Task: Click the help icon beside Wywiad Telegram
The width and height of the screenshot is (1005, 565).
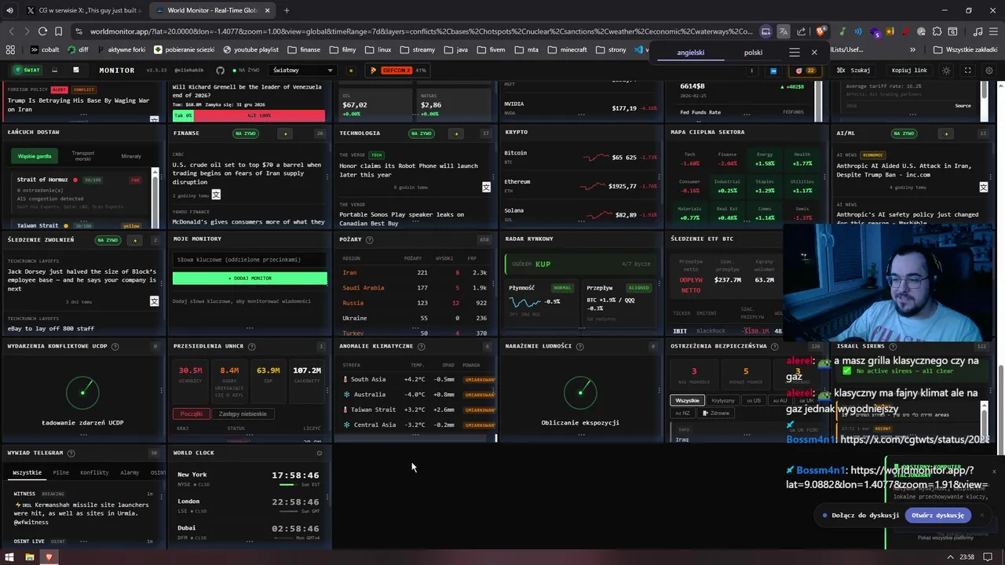Action: pos(71,453)
